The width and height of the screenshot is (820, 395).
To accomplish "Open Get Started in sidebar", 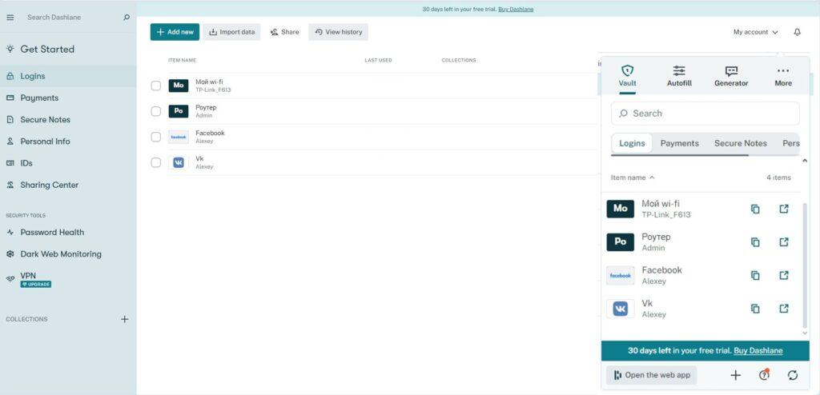I will pos(68,49).
